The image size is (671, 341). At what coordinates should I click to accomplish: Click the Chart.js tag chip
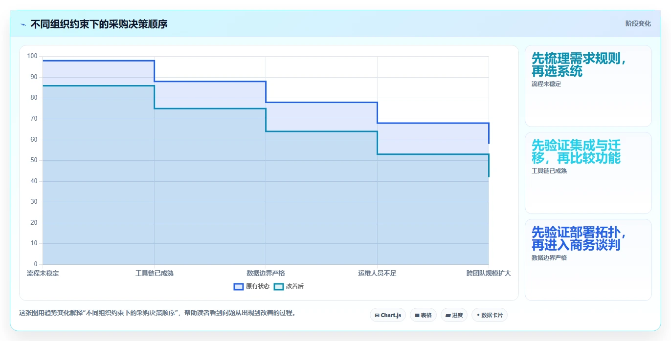click(x=388, y=315)
